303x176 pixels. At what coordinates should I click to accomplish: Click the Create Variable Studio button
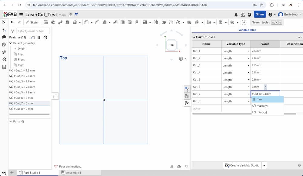[242, 165]
